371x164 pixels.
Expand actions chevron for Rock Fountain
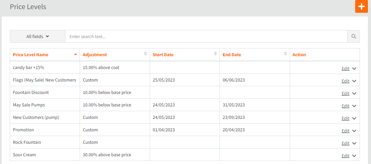click(354, 143)
